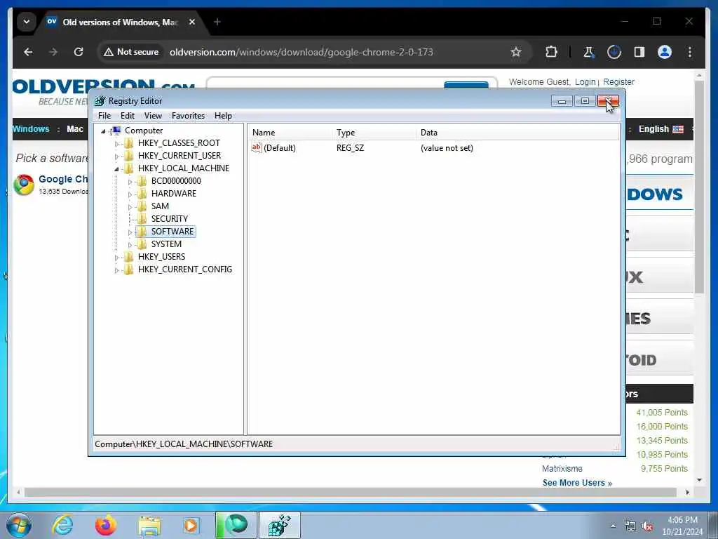Click the SAM folder icon

tap(142, 206)
